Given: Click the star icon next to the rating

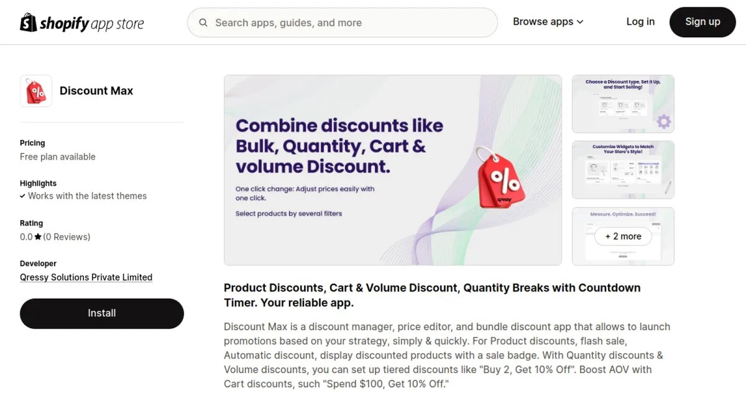Looking at the screenshot, I should coord(37,236).
